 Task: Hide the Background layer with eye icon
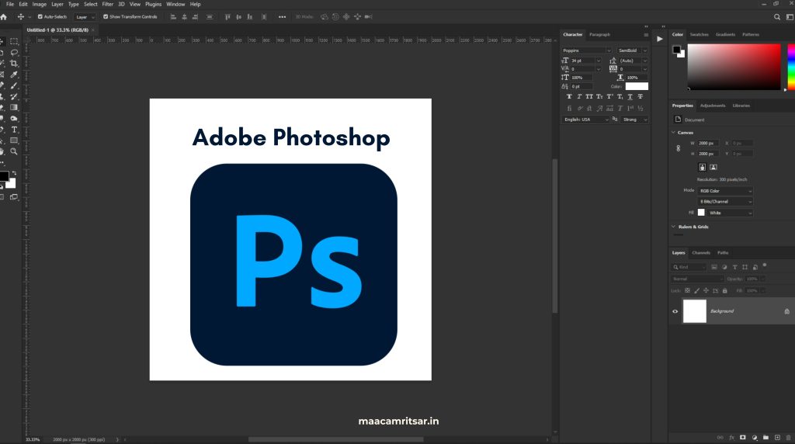point(675,311)
